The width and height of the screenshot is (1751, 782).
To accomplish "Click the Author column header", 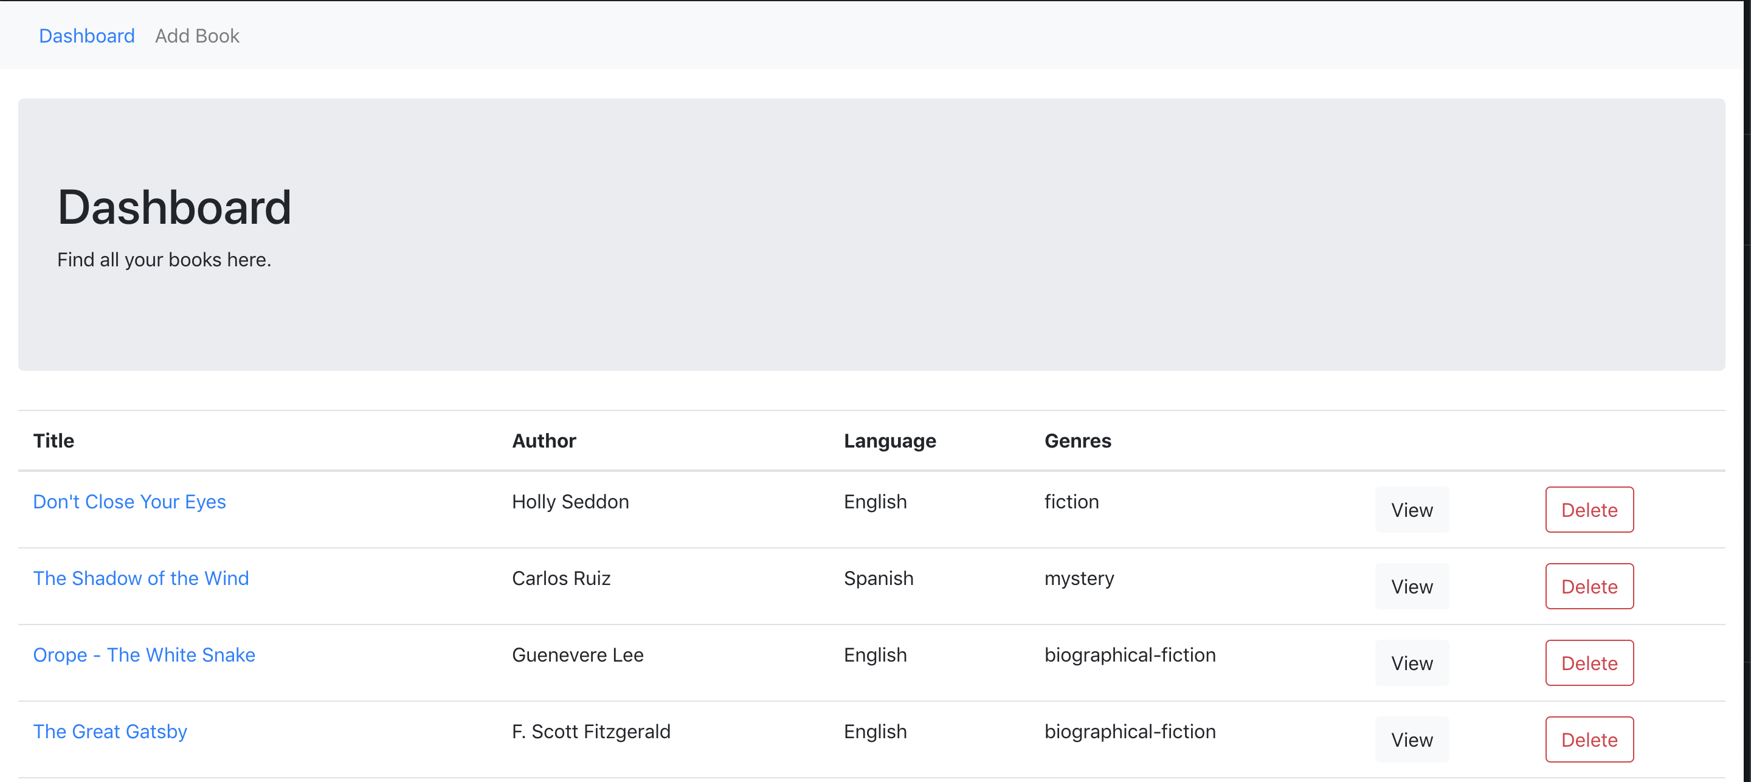I will click(x=543, y=441).
